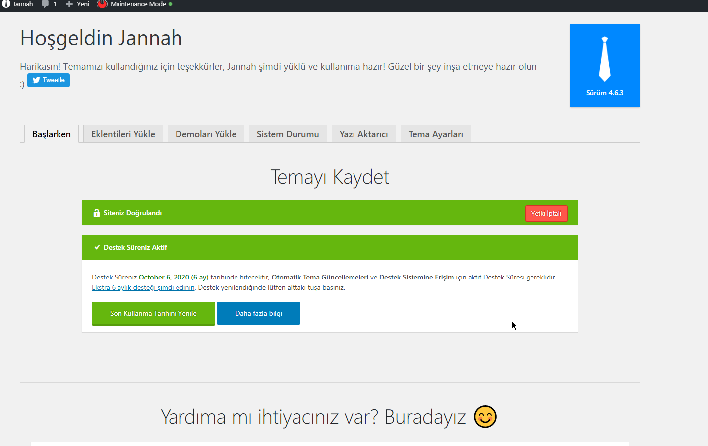Click the Destek Süreniz Aktif status text

[135, 247]
